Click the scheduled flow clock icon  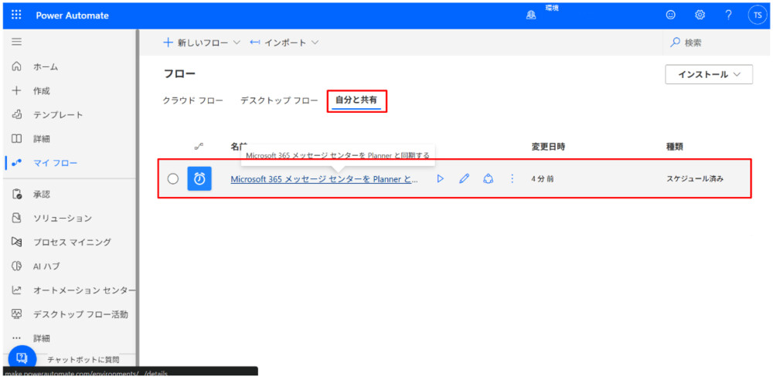tap(199, 179)
